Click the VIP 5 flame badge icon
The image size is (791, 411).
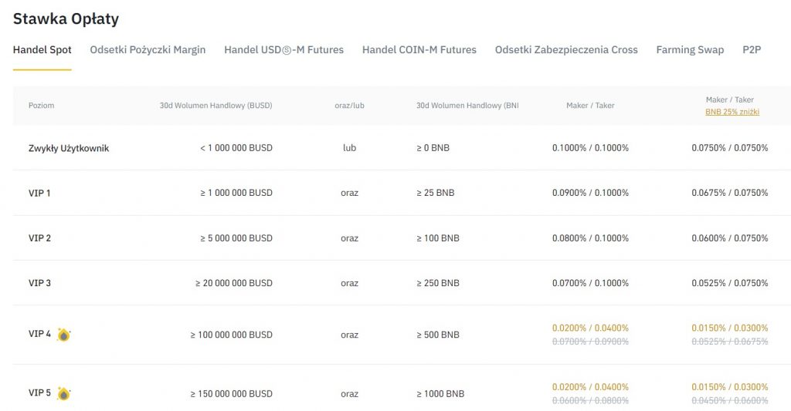[x=63, y=393]
